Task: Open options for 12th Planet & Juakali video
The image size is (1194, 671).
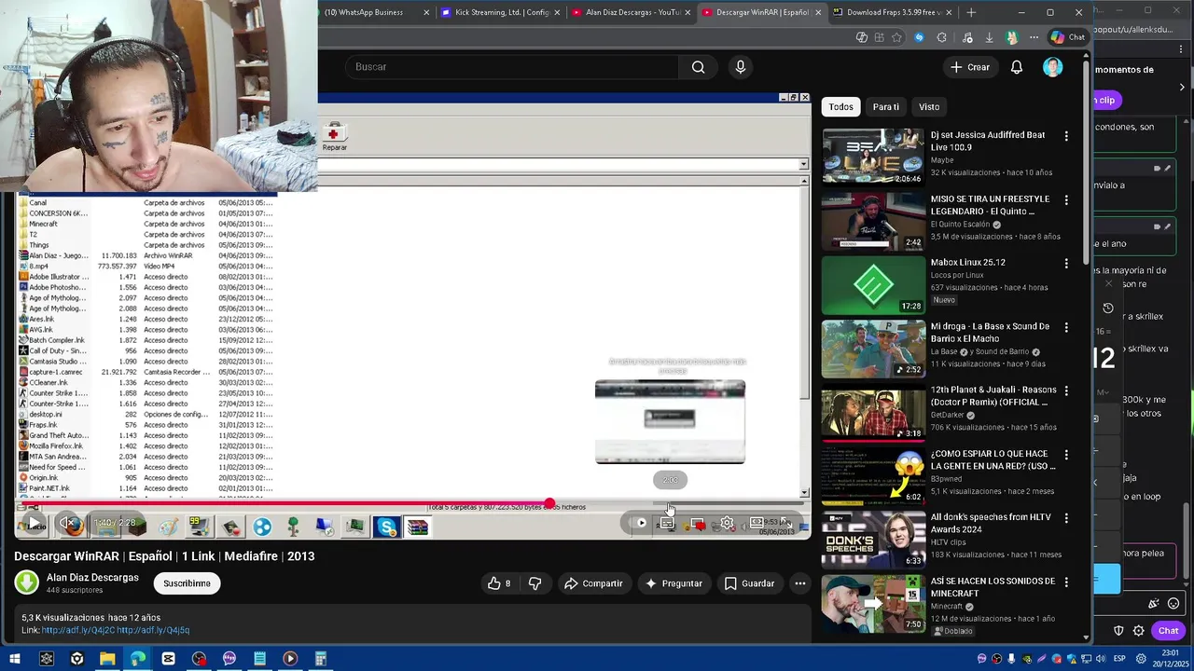Action: [1066, 390]
